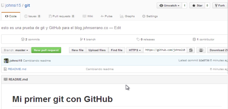Click the repository book icon beside johnsi15
Image resolution: width=228 pixels, height=109 pixels.
(3, 5)
